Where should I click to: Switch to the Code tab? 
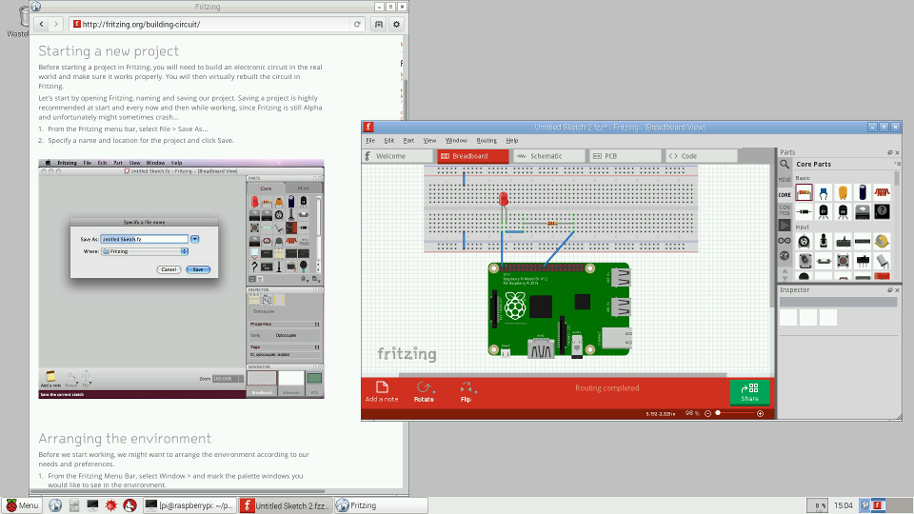click(702, 156)
